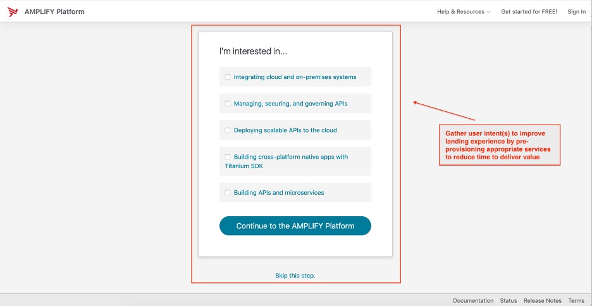The image size is (592, 306).
Task: Toggle Building APIs and microservices checkbox
Action: click(x=228, y=192)
